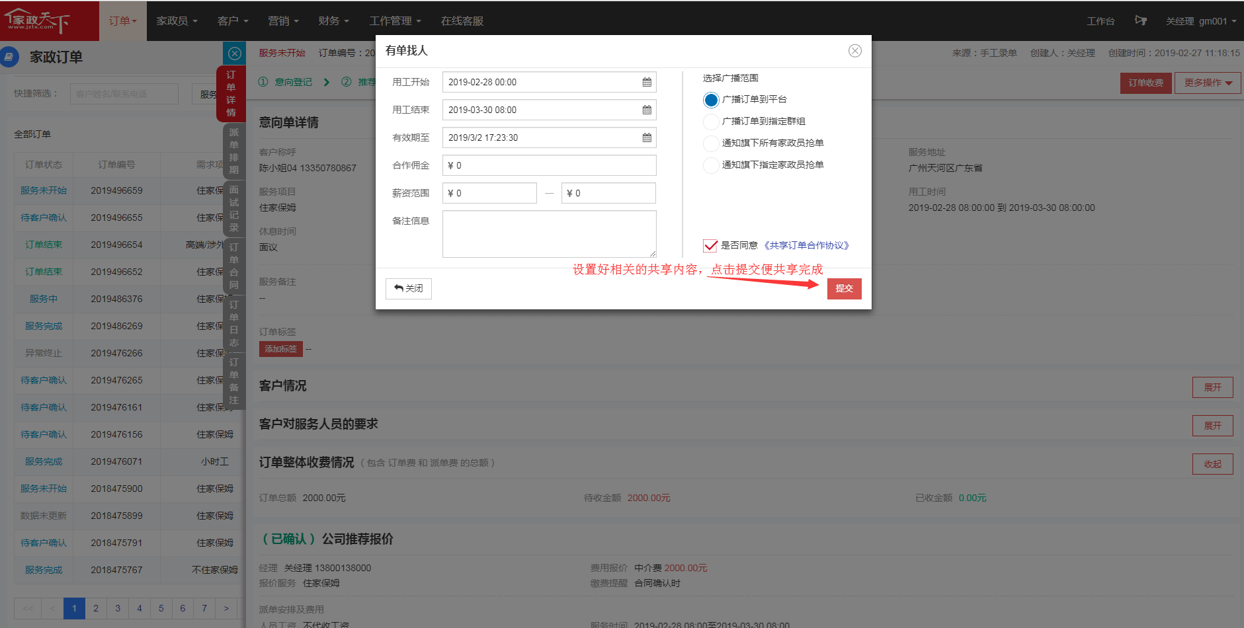
Task: Select 通知旗下所有家政员抢单 radio option
Action: point(711,143)
